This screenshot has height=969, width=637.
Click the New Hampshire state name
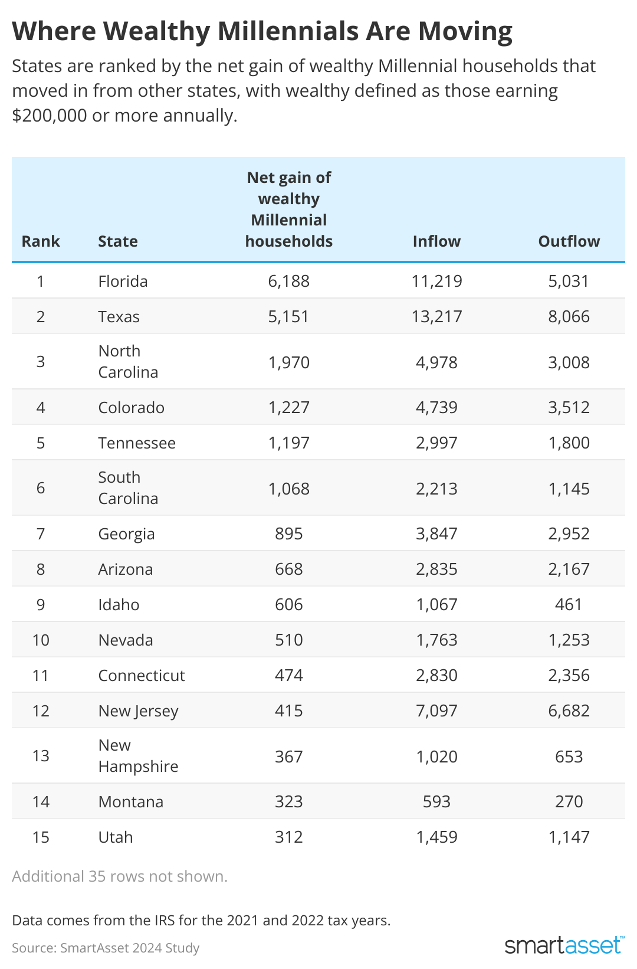138,756
